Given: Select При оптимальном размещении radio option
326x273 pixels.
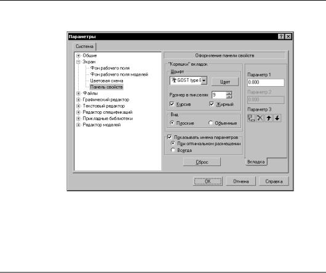Looking at the screenshot, I should (173, 143).
